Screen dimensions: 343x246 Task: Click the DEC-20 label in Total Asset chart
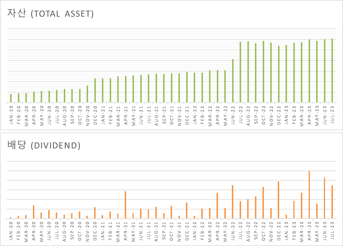(95, 115)
